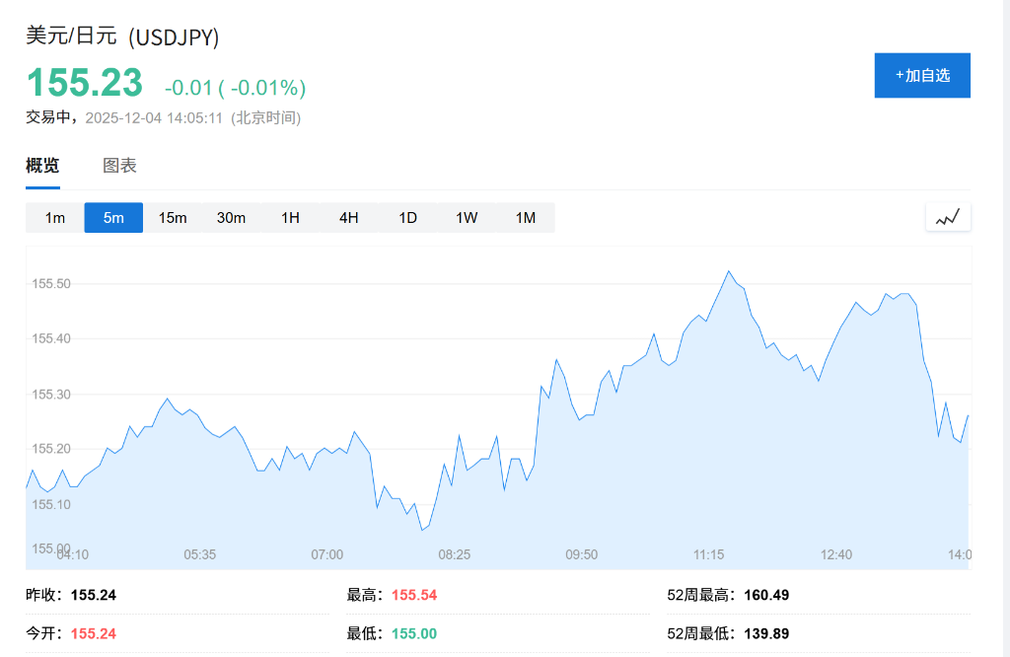Add USDJPY to watchlist with +加自选
Image resolution: width=1010 pixels, height=657 pixels.
click(922, 75)
